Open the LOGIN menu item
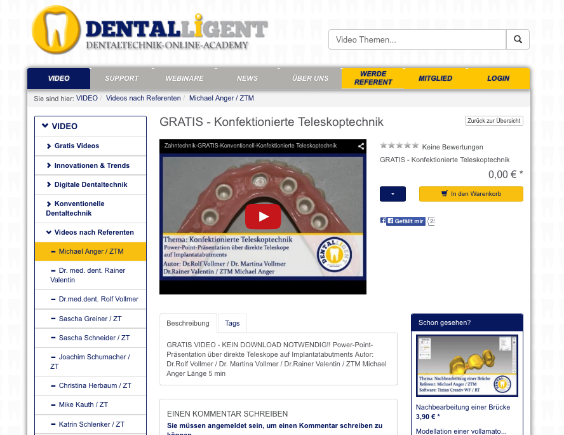The height and width of the screenshot is (435, 564). [498, 78]
